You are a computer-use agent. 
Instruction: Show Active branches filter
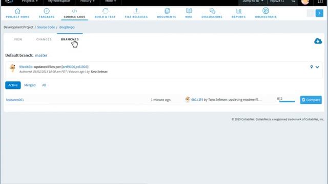[x=13, y=85]
